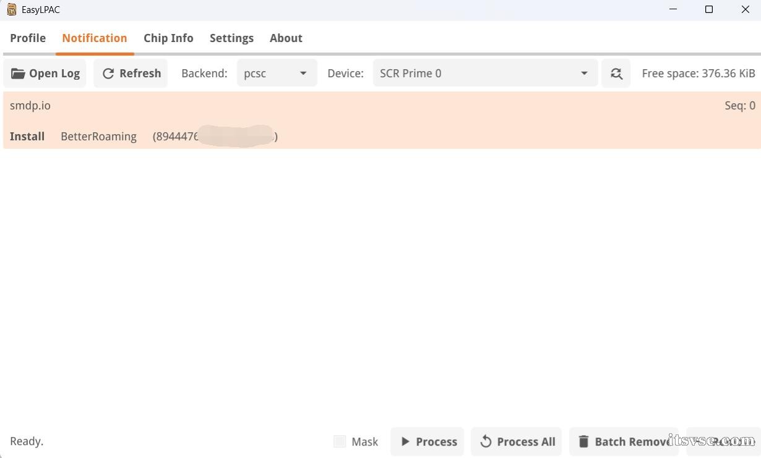Image resolution: width=761 pixels, height=458 pixels.
Task: Switch to the Profile tab
Action: pyautogui.click(x=28, y=38)
